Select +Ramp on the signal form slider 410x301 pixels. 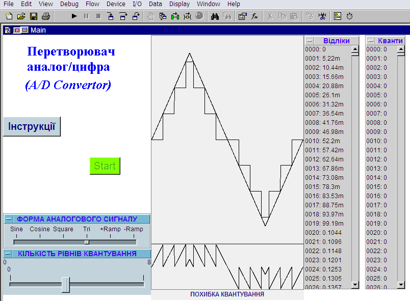(110, 229)
